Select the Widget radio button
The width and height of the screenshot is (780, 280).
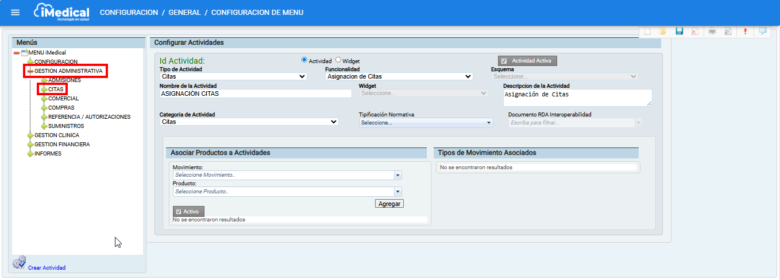[x=338, y=60]
